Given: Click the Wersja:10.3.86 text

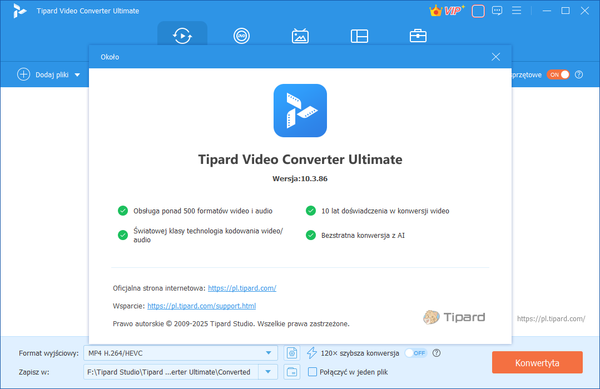Looking at the screenshot, I should click(x=300, y=178).
